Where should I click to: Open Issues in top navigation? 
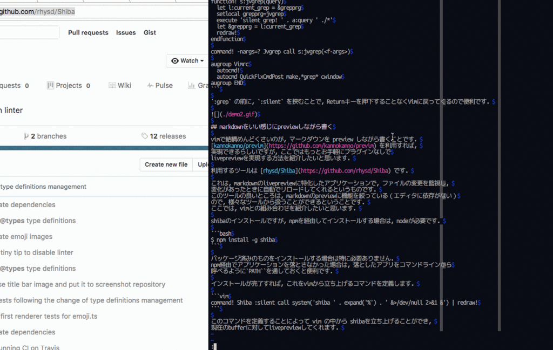[126, 32]
